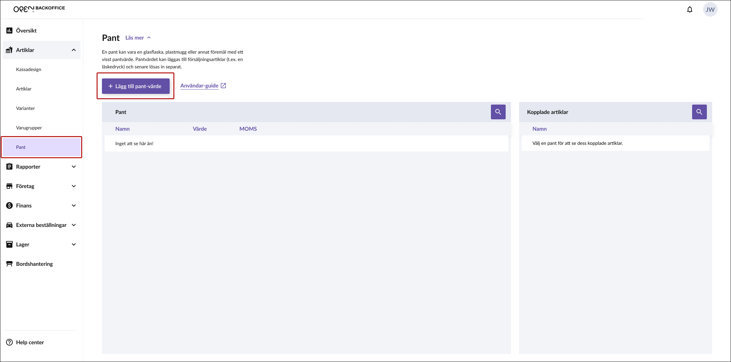
Task: Open Bordshantering page
Action: (x=42, y=264)
